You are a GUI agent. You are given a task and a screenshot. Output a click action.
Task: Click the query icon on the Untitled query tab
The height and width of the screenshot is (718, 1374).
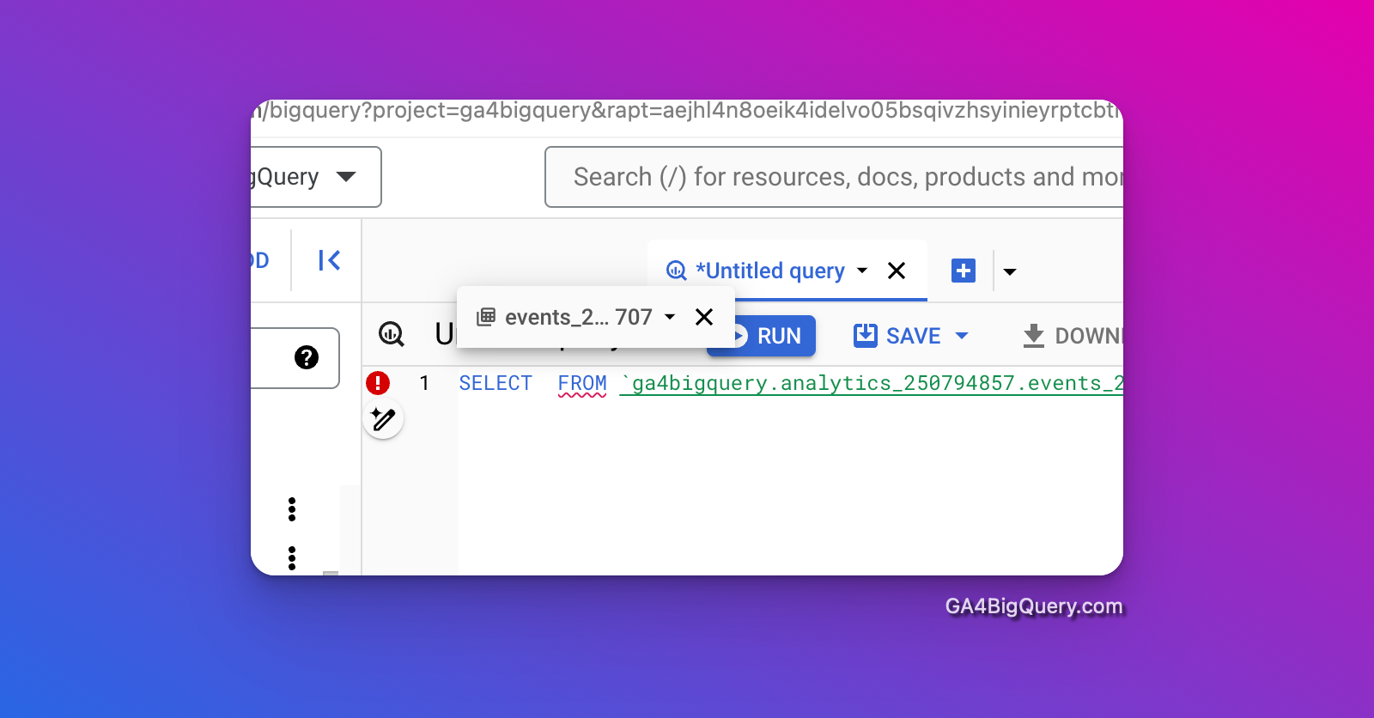click(x=677, y=271)
